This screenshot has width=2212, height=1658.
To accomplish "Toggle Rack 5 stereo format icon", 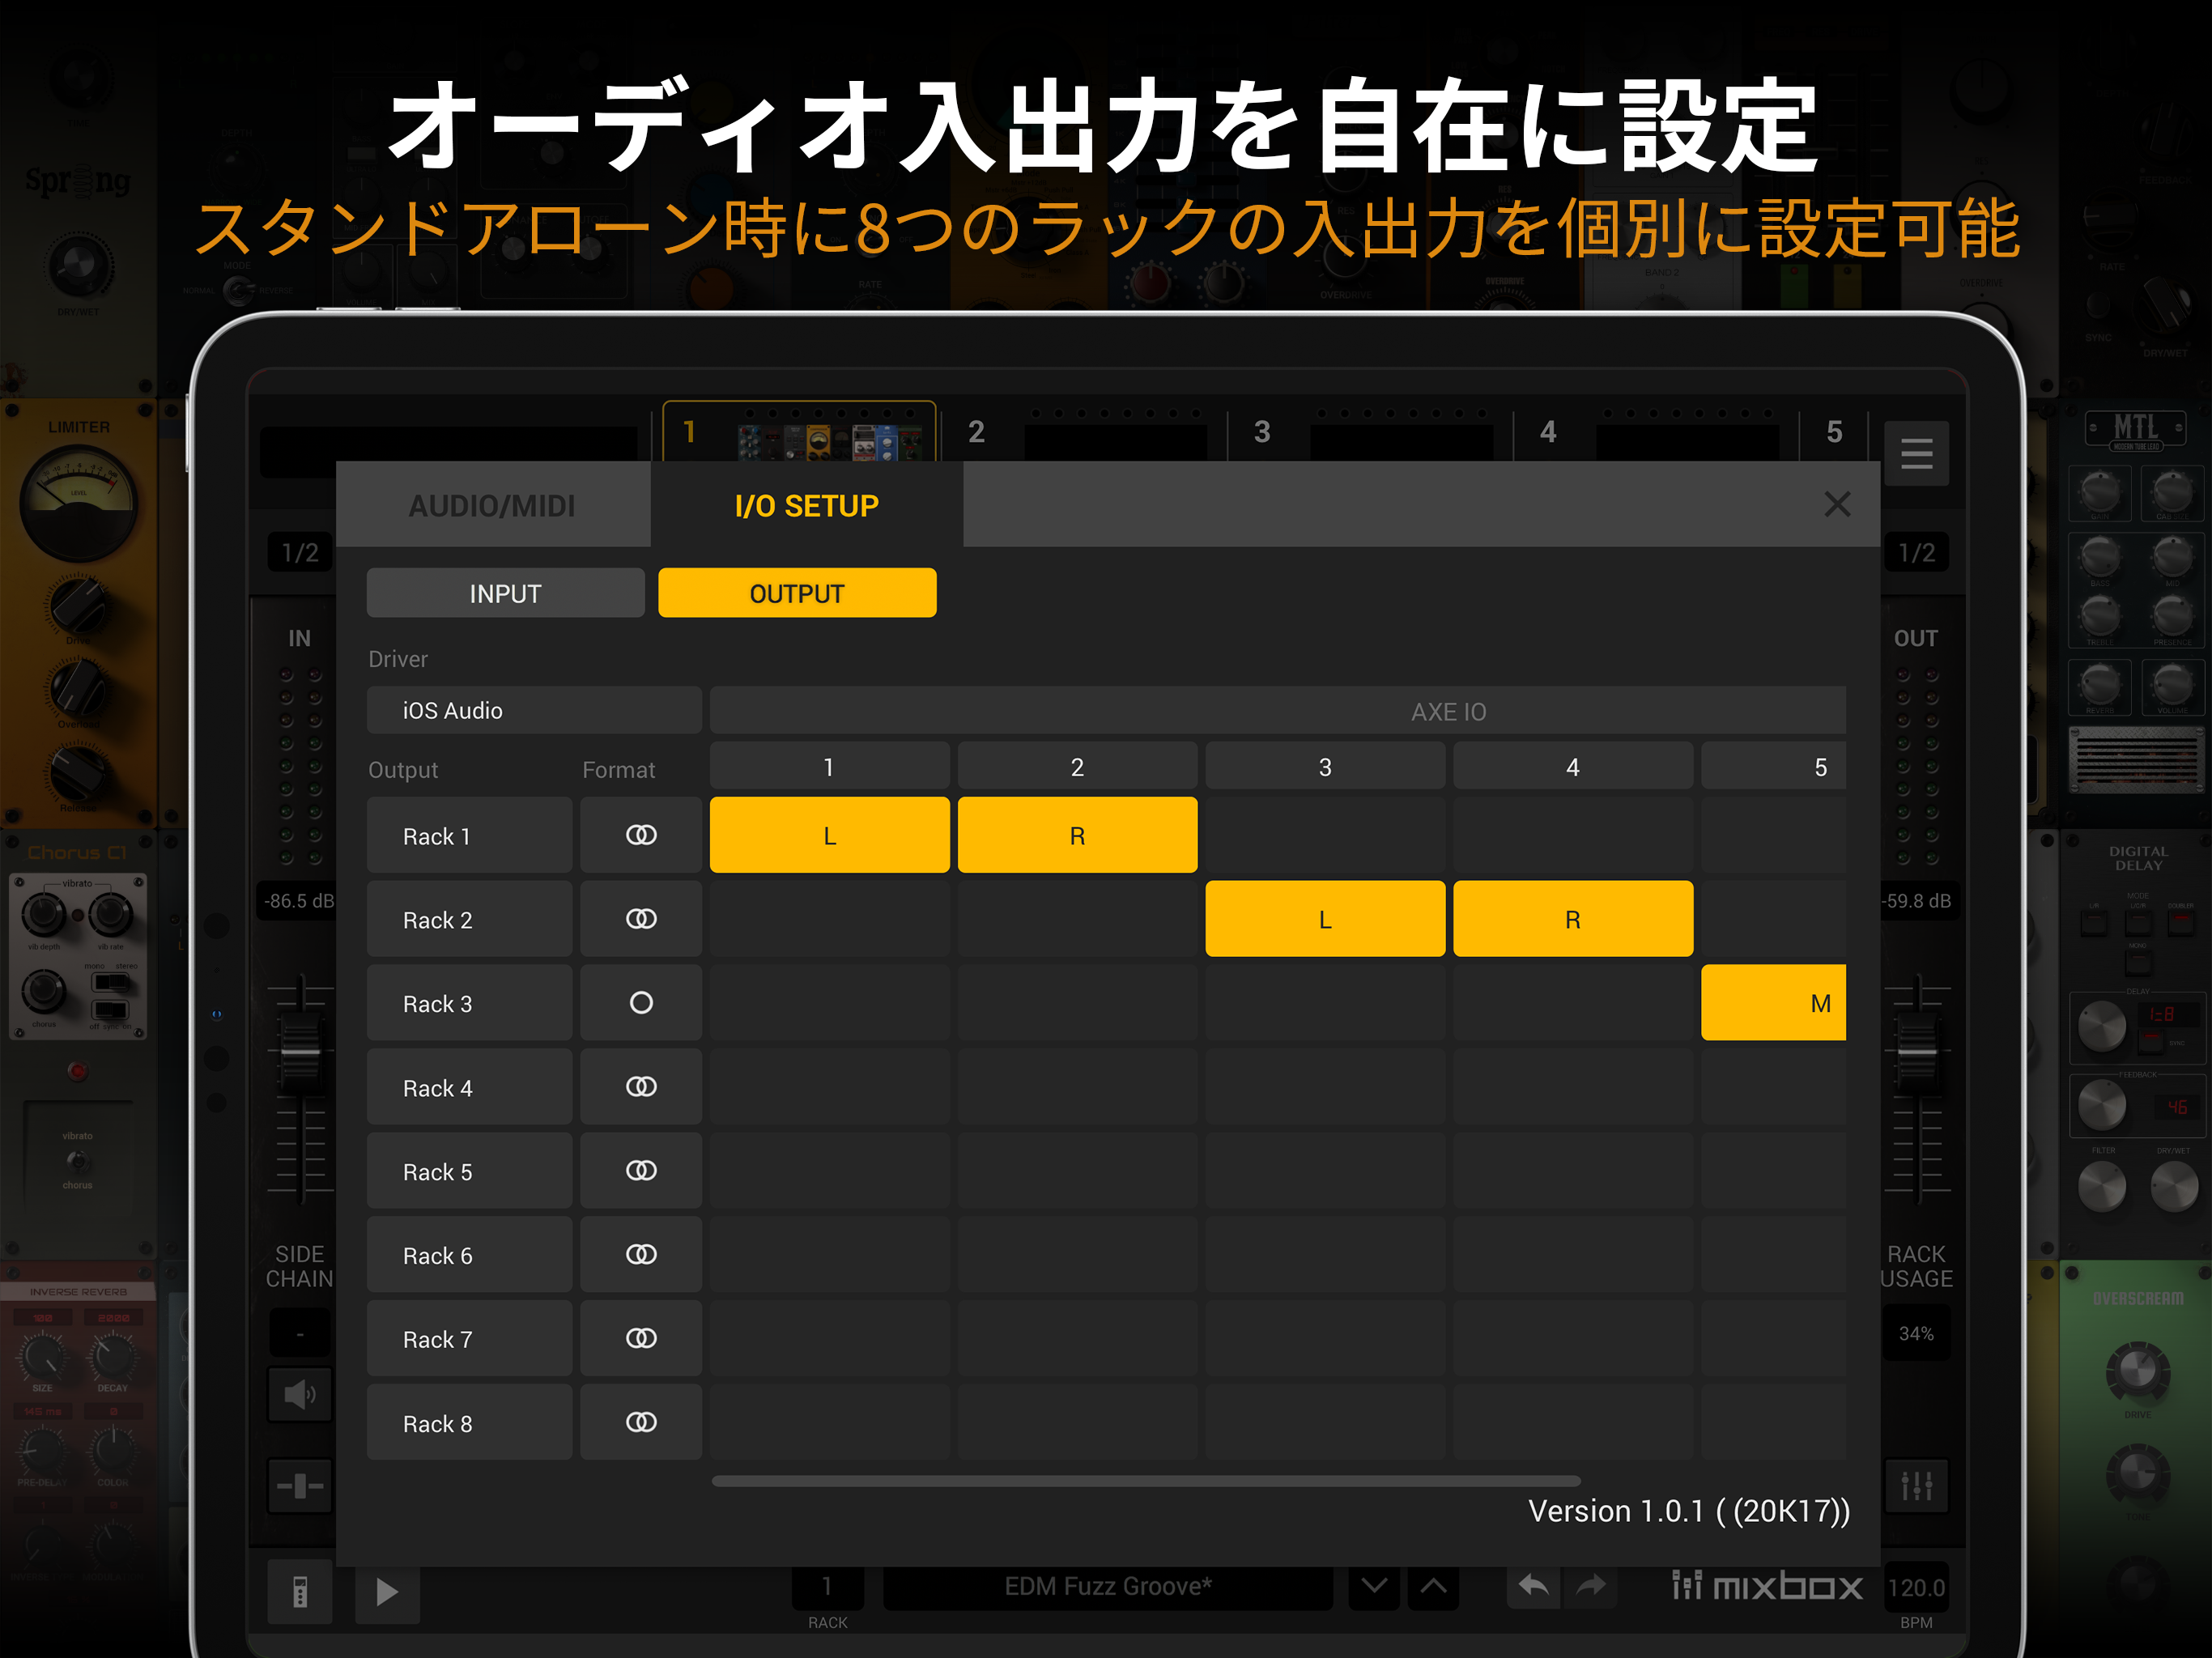I will pos(641,1171).
